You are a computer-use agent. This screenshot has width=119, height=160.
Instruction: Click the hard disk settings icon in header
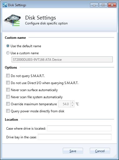12,20
